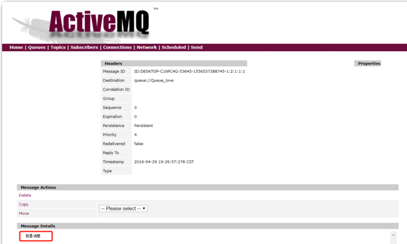
Task: Click the Redelivered value false
Action: [138, 144]
